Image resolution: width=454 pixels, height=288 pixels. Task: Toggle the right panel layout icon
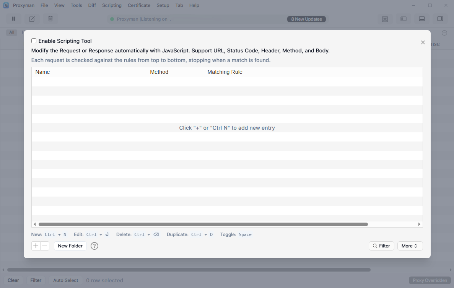440,19
